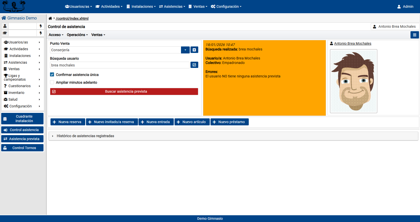420x222 pixels.
Task: Click the lightning bolt beside the user quick-search
Action: pyautogui.click(x=40, y=26)
